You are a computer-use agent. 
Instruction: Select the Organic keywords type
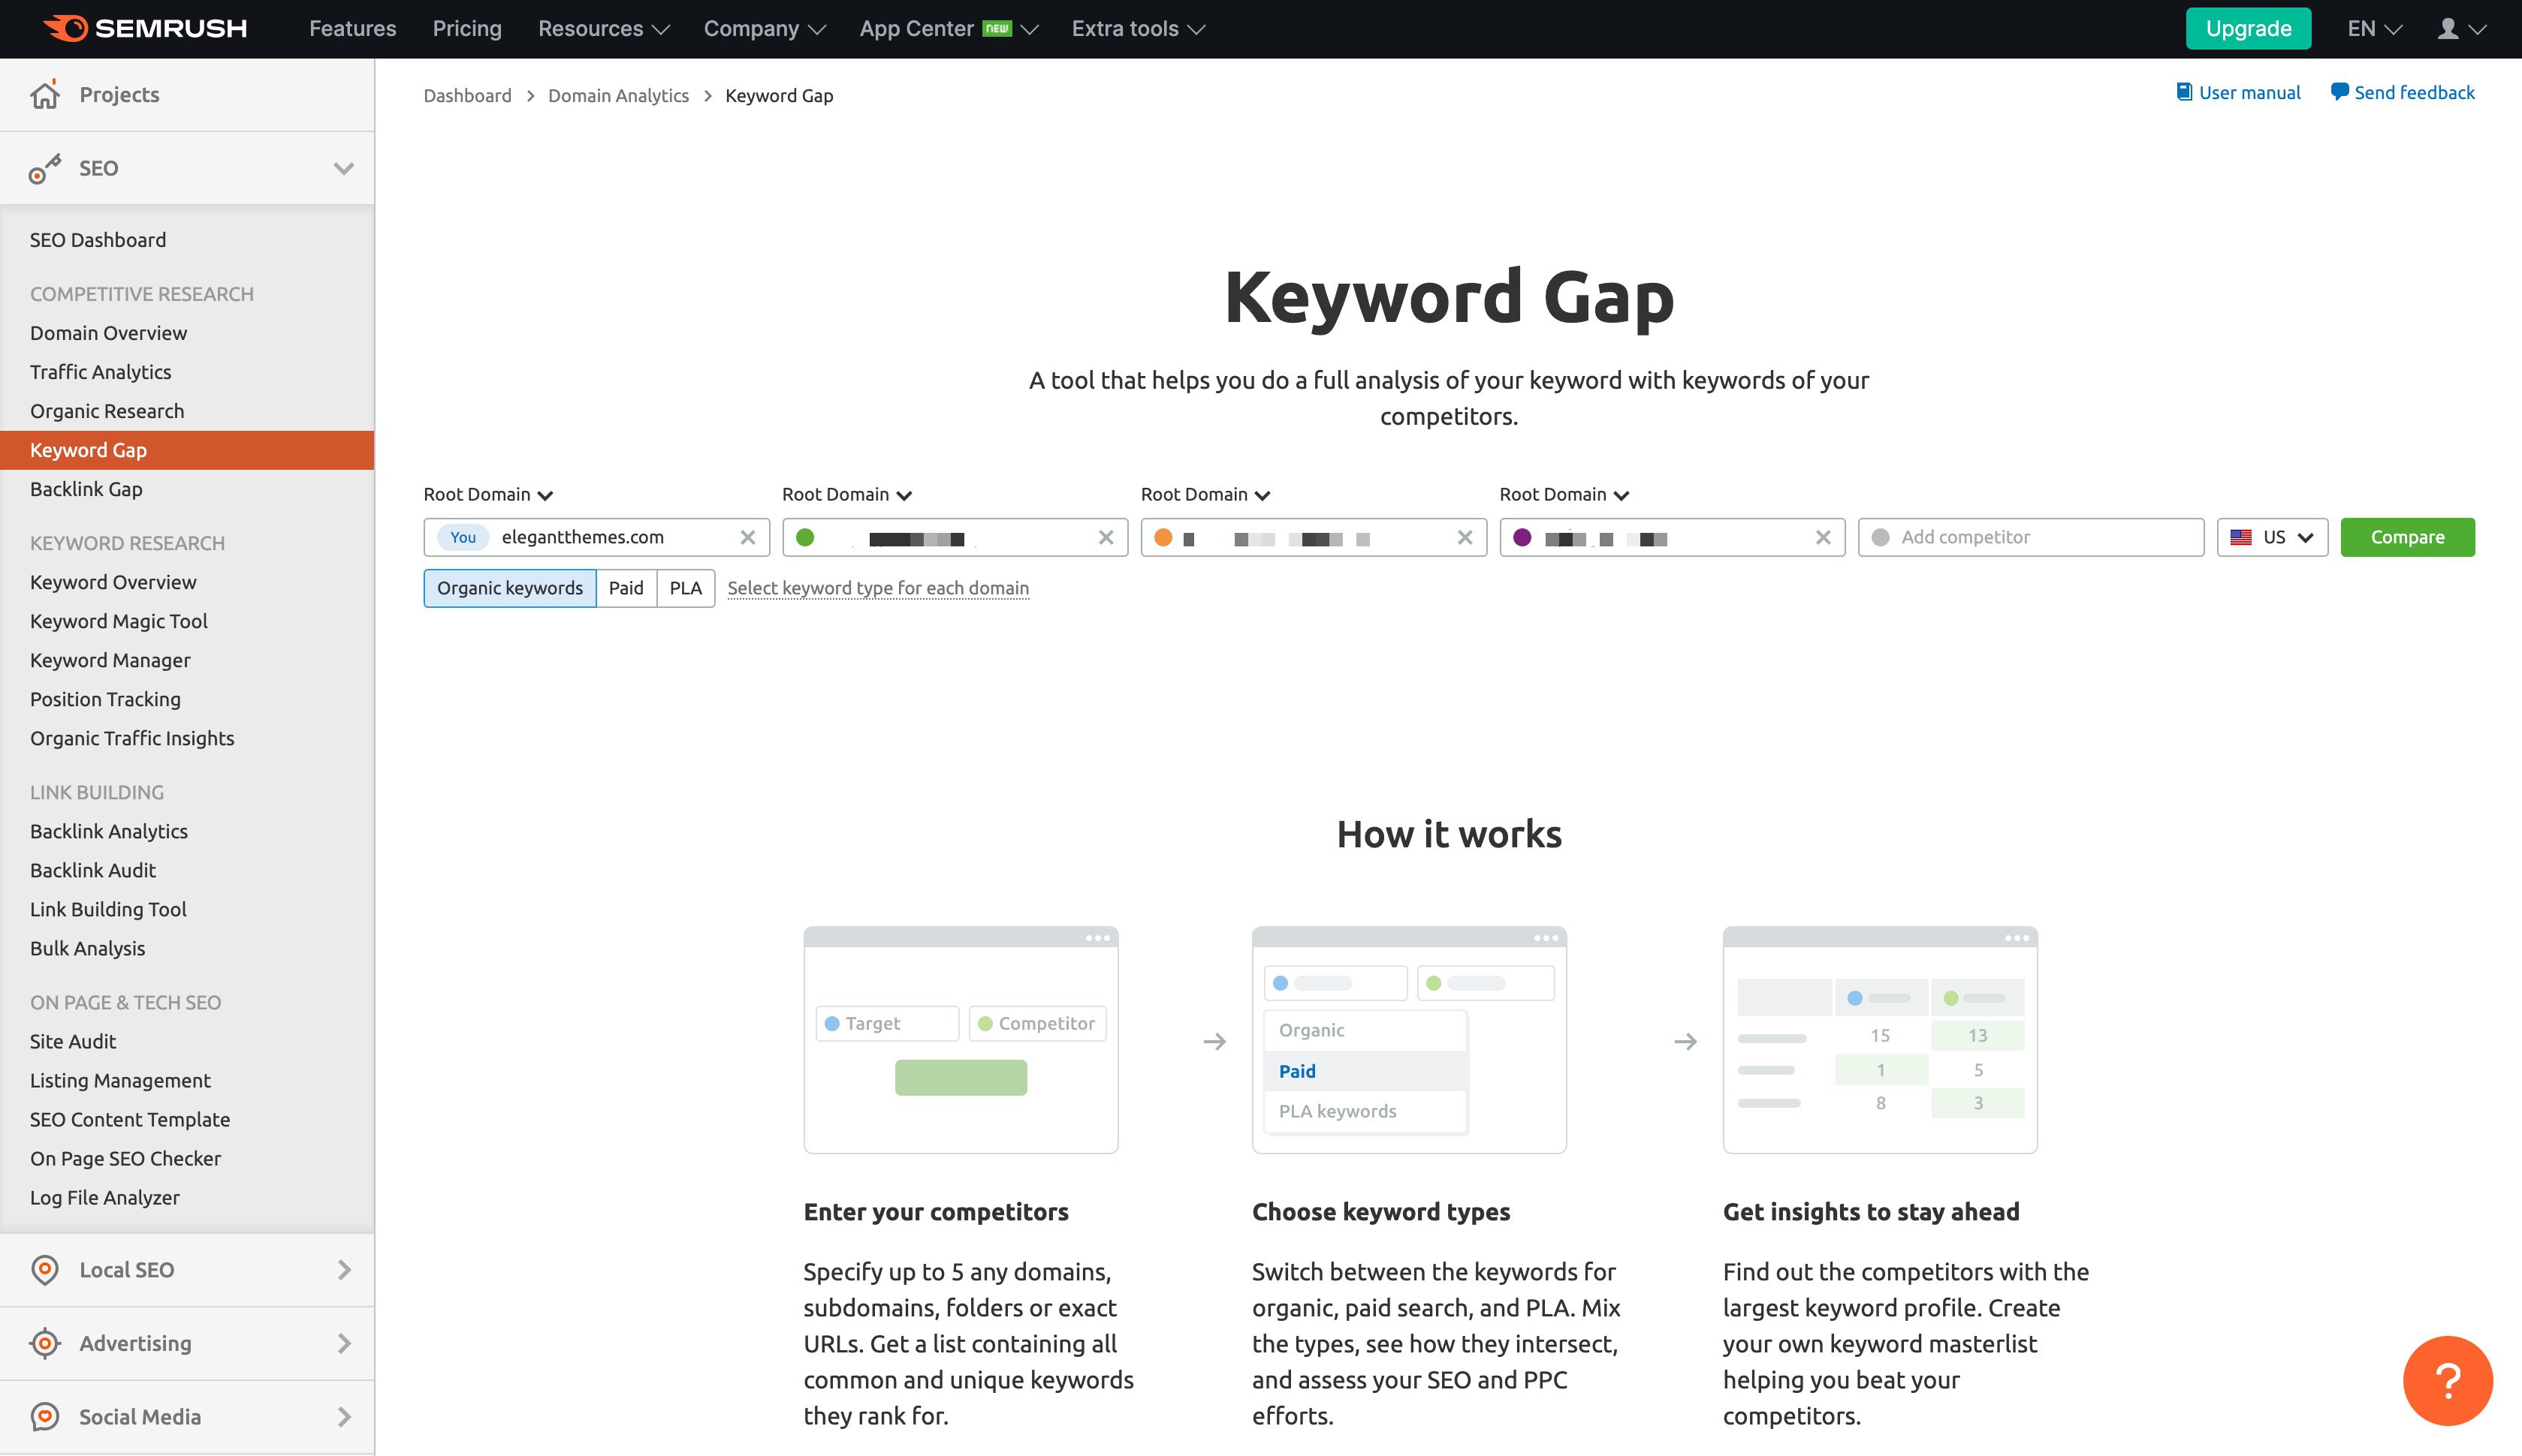(x=509, y=588)
